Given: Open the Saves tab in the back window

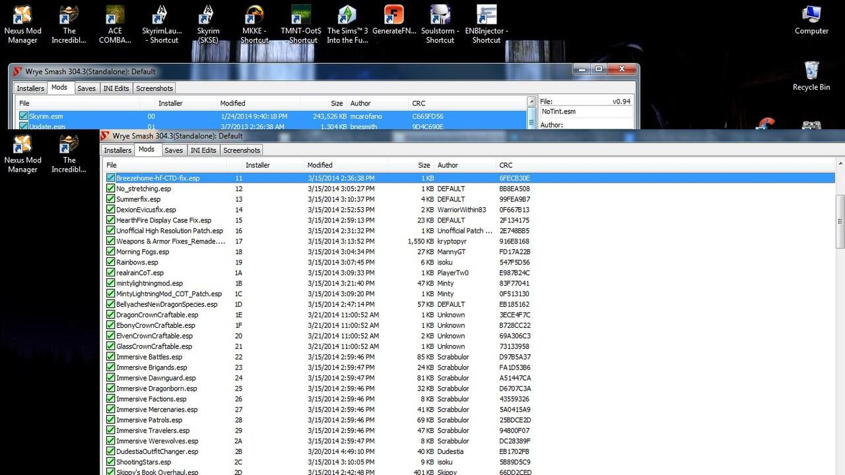Looking at the screenshot, I should tap(86, 88).
